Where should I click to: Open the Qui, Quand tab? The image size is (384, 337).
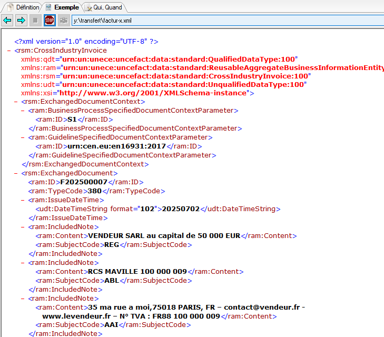point(103,7)
